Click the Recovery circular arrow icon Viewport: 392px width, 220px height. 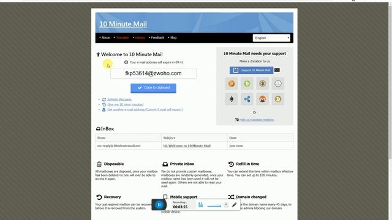point(99,197)
